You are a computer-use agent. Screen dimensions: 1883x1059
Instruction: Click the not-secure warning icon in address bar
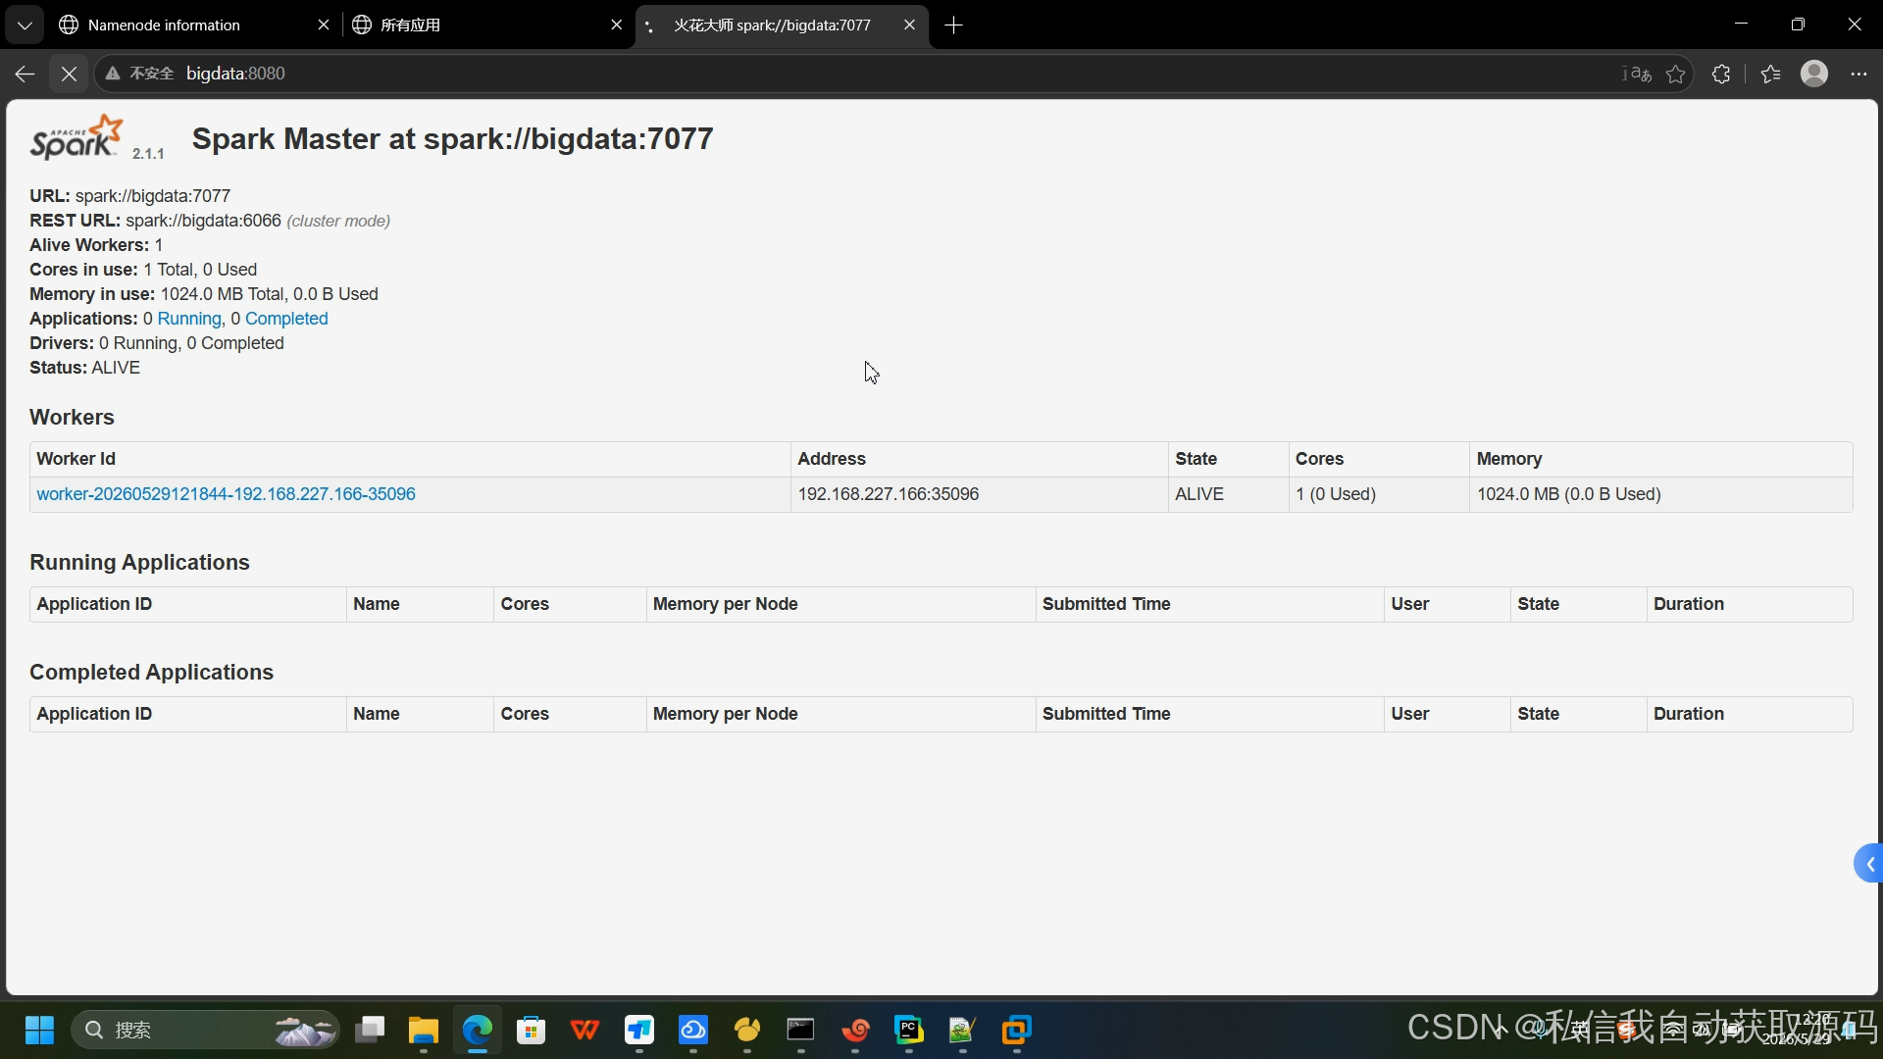113,74
